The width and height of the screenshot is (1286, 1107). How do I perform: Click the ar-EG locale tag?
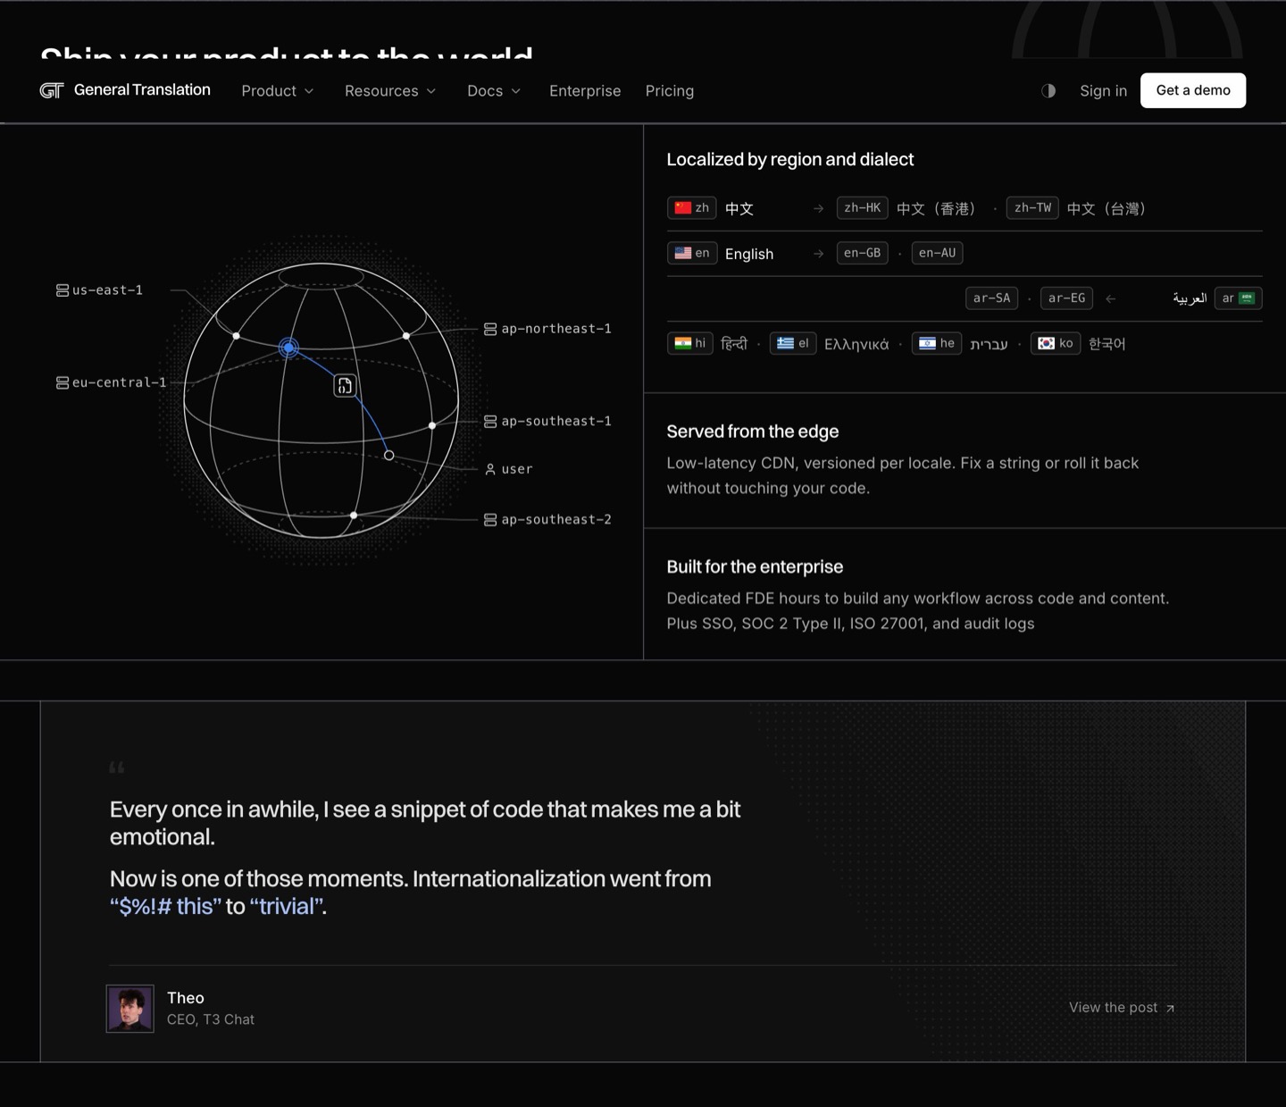click(1067, 298)
